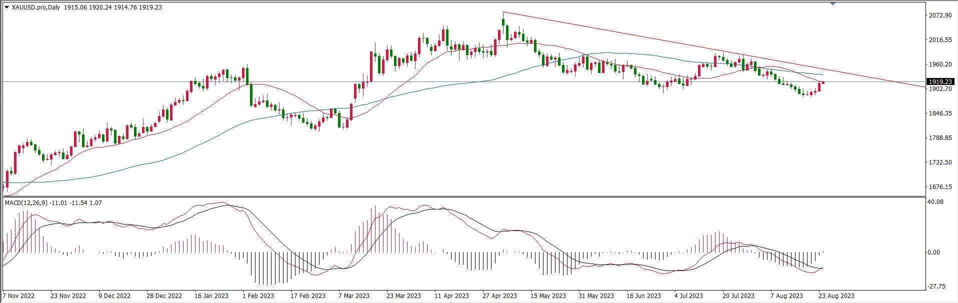Click the 1676.15 price scale label
This screenshot has width=958, height=303.
coord(940,187)
